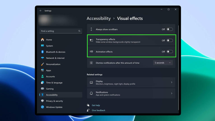
Task: Click Off label beside Transparency effects
Action: [x=163, y=40]
